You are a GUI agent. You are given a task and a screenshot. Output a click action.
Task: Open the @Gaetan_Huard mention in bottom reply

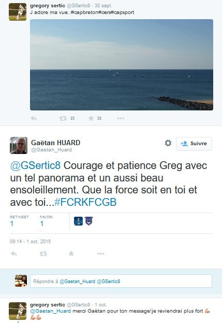(x=50, y=311)
